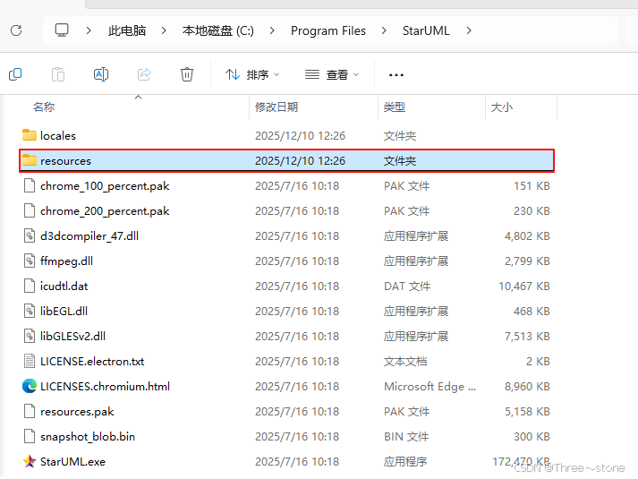Click the copy icon in toolbar
This screenshot has height=479, width=638.
(15, 74)
